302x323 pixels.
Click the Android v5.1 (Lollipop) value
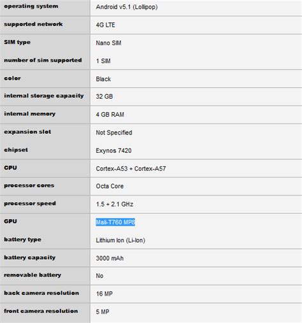(127, 7)
